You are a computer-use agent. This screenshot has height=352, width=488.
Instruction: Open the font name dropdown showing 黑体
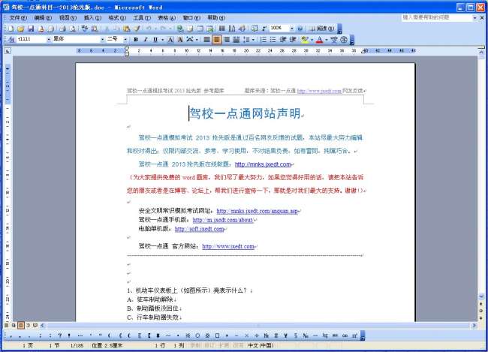tap(102, 39)
